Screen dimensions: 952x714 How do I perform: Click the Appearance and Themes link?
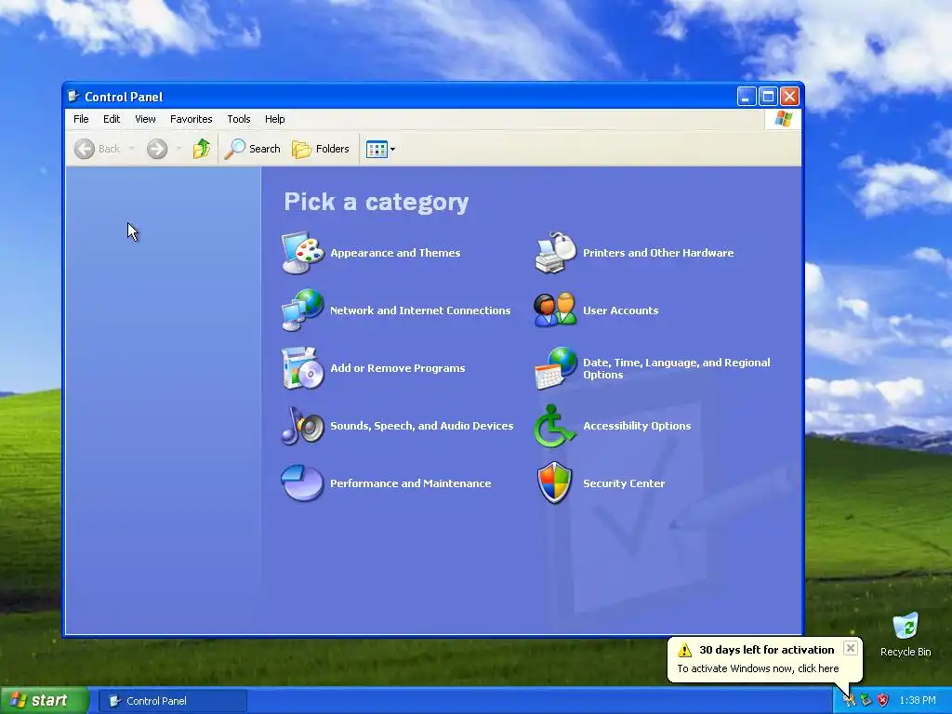pyautogui.click(x=395, y=253)
